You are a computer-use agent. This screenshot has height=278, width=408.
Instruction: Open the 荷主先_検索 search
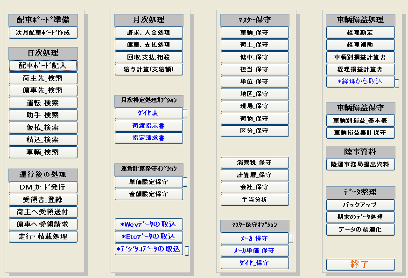click(43, 78)
